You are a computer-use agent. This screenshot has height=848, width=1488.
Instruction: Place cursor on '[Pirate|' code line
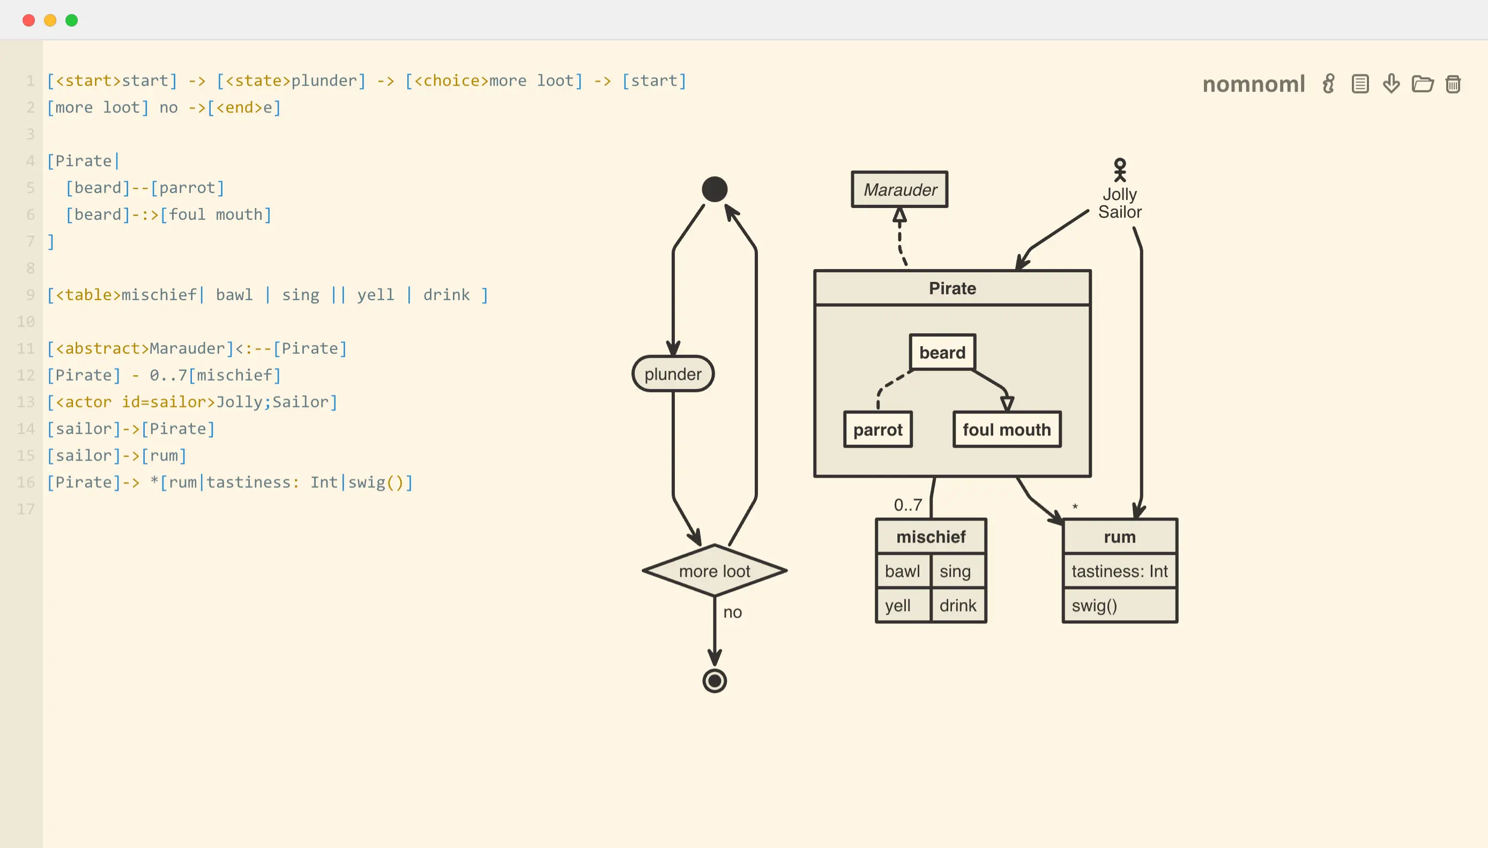tap(83, 161)
